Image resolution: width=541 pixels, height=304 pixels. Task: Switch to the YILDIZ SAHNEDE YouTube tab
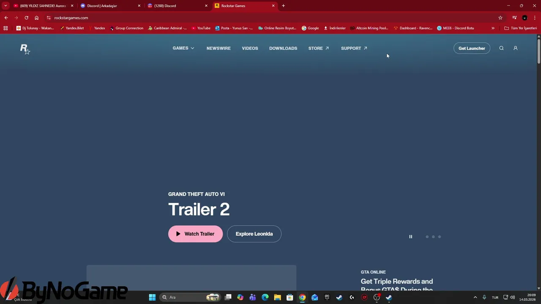point(43,6)
